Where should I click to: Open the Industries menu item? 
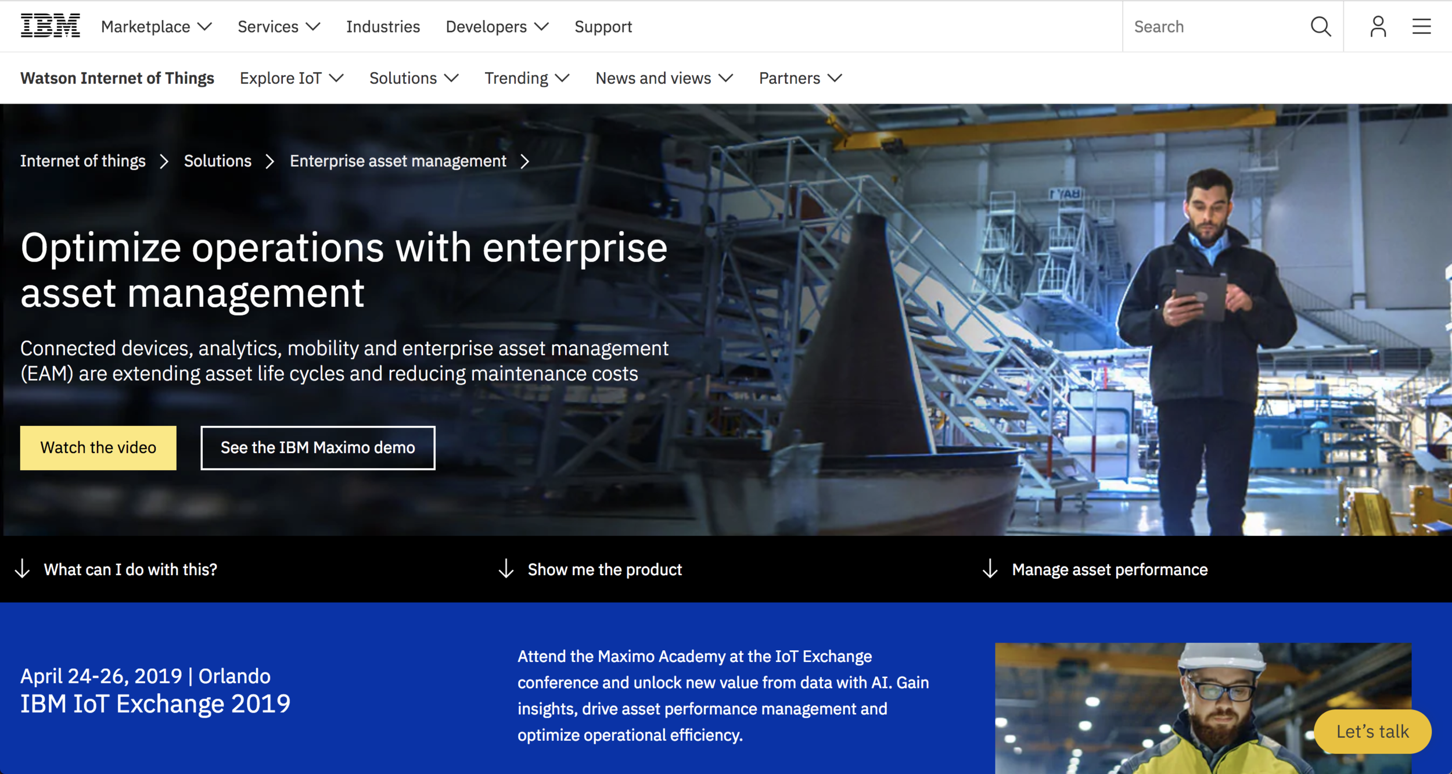point(383,27)
